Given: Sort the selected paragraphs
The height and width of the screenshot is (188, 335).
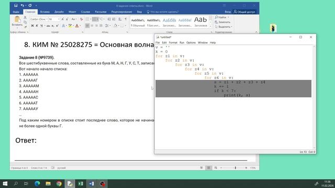Looking at the screenshot, I should (120, 19).
